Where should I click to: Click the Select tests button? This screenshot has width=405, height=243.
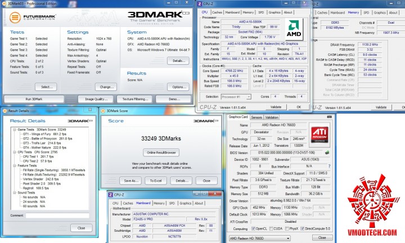coord(47,87)
